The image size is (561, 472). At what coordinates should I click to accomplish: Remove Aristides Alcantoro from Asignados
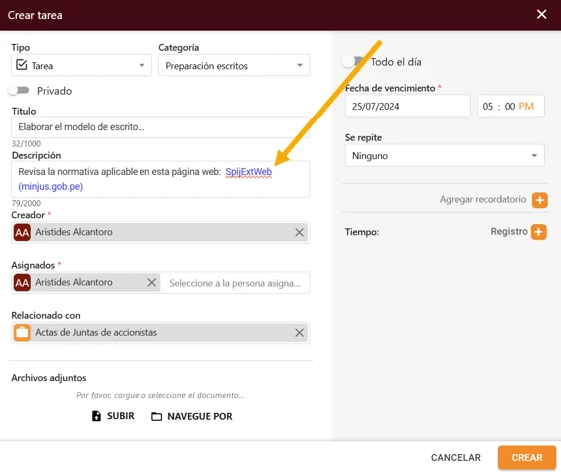(x=152, y=283)
